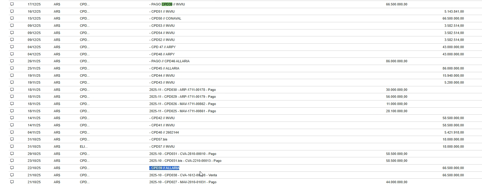This screenshot has width=482, height=185.
Task: Open comment icon for CPD57.bis row
Action: click(12, 139)
